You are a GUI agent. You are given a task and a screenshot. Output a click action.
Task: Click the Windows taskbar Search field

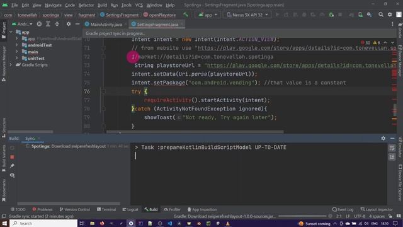click(x=43, y=223)
